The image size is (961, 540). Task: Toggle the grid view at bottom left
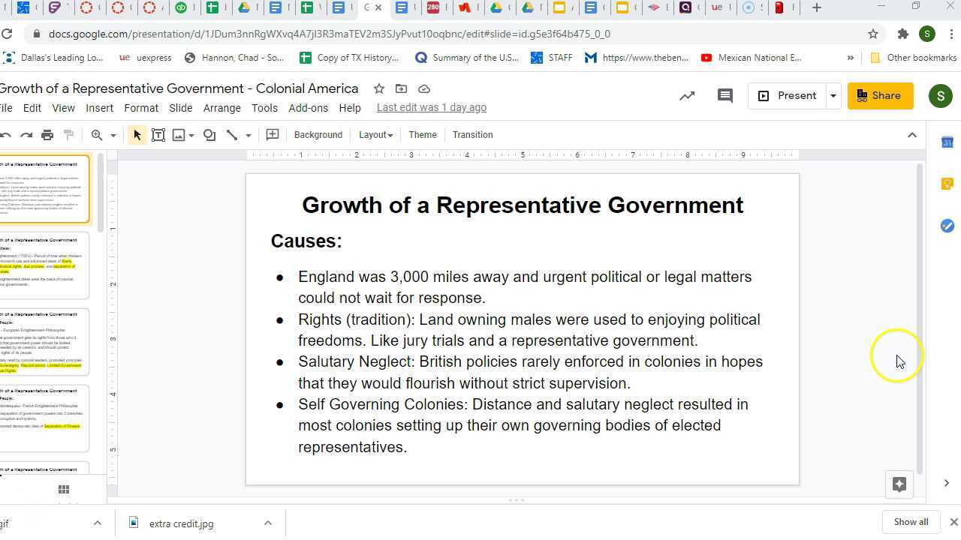[63, 489]
